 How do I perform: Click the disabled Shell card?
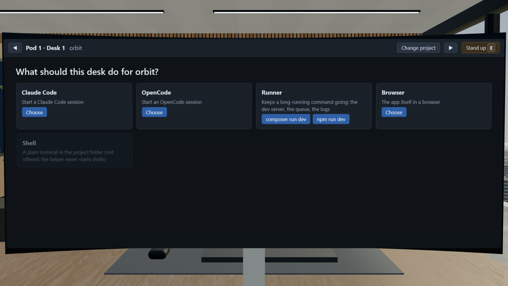[75, 150]
